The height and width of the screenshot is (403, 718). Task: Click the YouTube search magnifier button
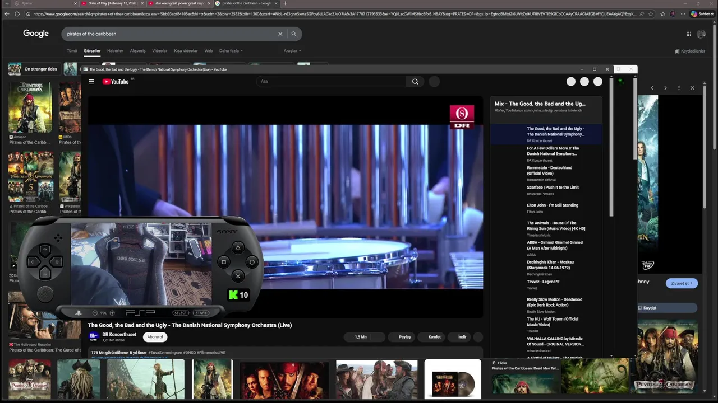415,82
